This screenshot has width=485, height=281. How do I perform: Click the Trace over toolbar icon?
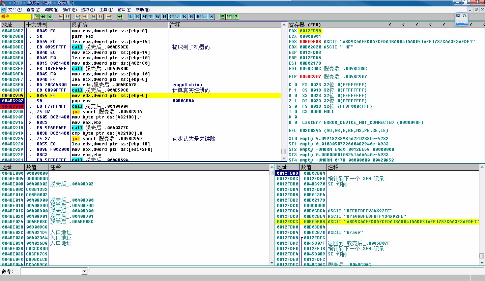[99, 16]
